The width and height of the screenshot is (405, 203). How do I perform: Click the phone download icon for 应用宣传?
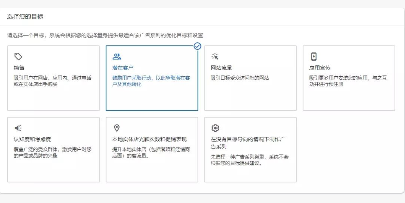pyautogui.click(x=314, y=56)
